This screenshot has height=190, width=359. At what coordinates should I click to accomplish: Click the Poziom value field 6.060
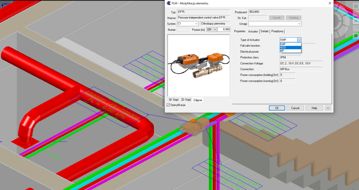point(224,29)
